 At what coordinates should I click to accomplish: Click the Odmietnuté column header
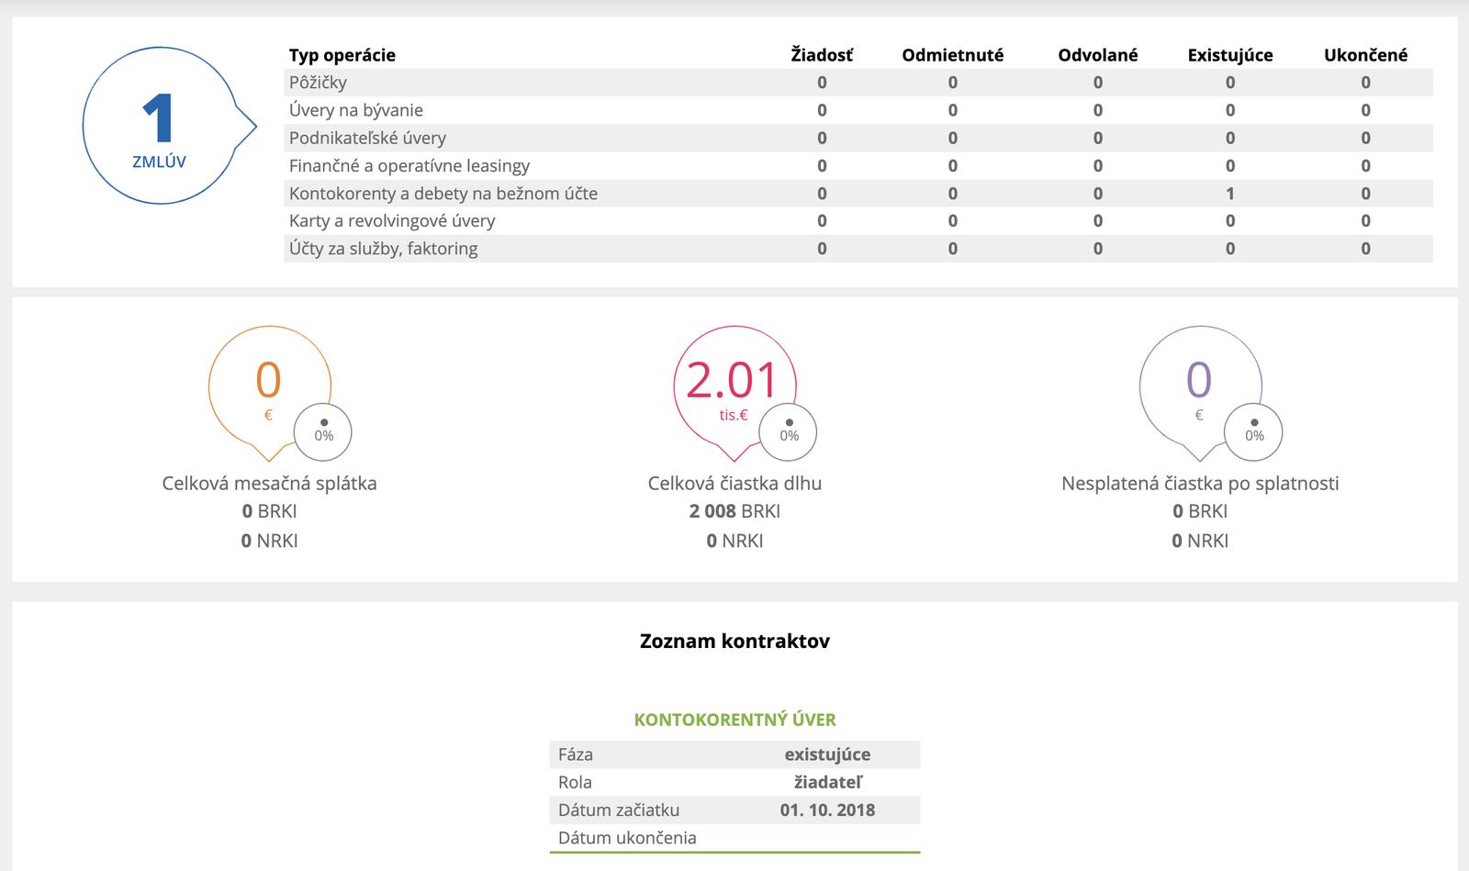952,55
